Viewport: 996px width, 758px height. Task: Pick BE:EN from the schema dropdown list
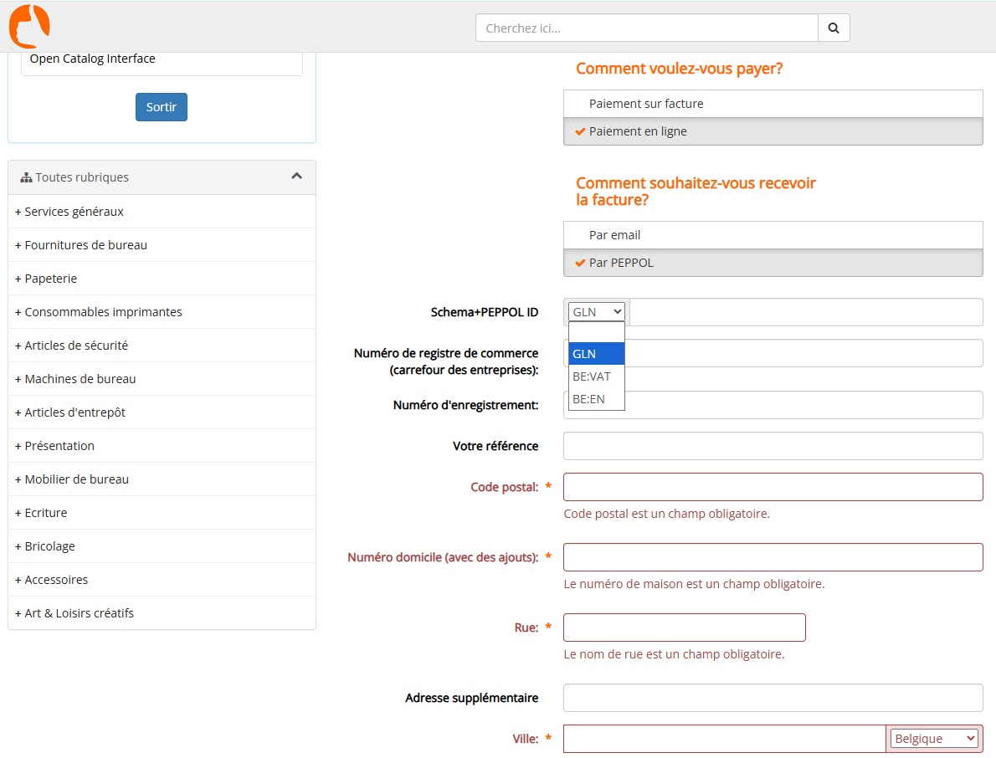pyautogui.click(x=588, y=399)
